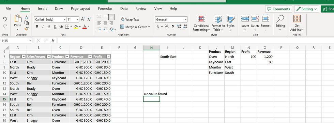This screenshot has width=334, height=123.
Task: Activate the Format Painter brush
Action: (27, 29)
